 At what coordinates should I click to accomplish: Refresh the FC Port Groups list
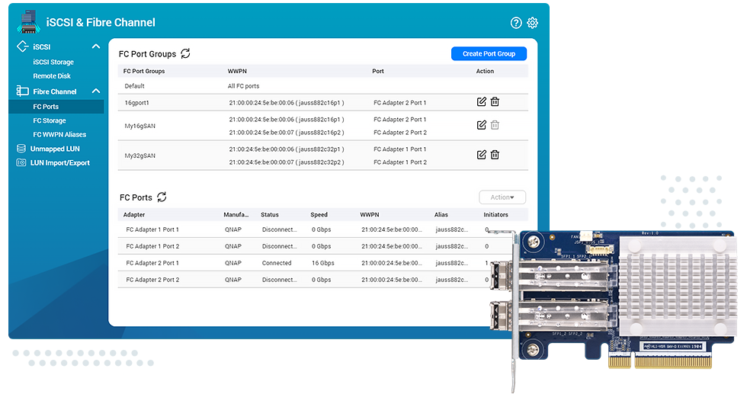point(185,53)
